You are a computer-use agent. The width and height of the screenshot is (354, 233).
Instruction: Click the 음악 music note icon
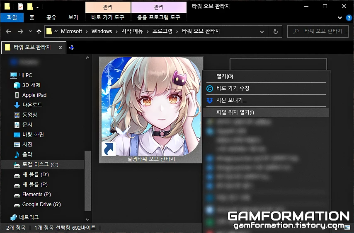point(17,155)
